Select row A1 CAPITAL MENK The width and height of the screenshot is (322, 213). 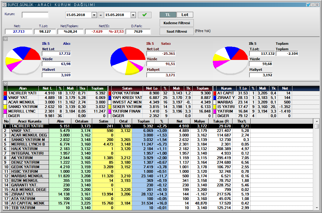(x=158, y=203)
